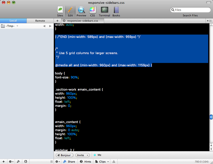
Task: Click the 'body {' selector line
Action: tap(60, 73)
